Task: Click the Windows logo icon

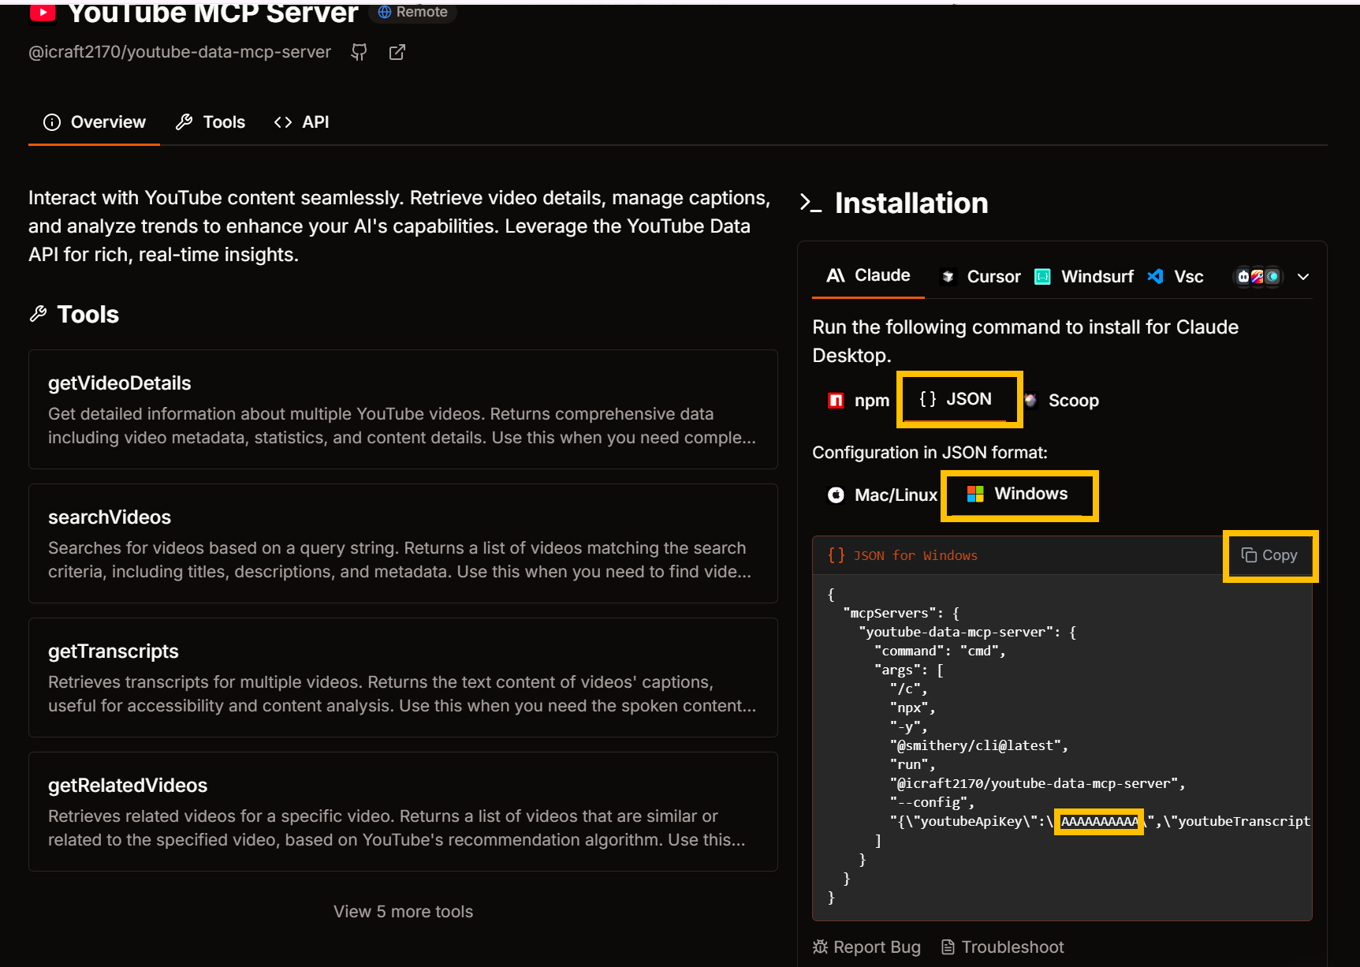Action: [x=975, y=494]
